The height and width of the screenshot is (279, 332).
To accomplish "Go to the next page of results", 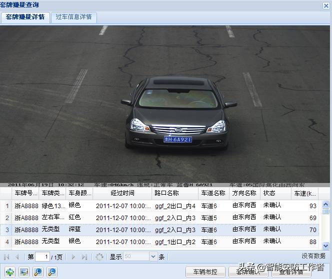I will [73, 257].
